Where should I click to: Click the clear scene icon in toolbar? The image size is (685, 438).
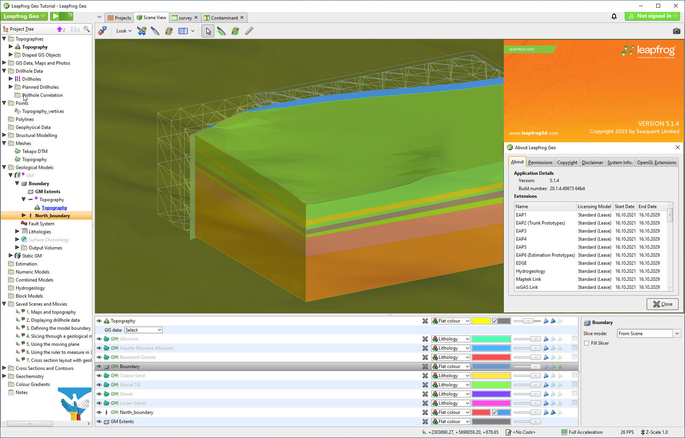tap(102, 31)
